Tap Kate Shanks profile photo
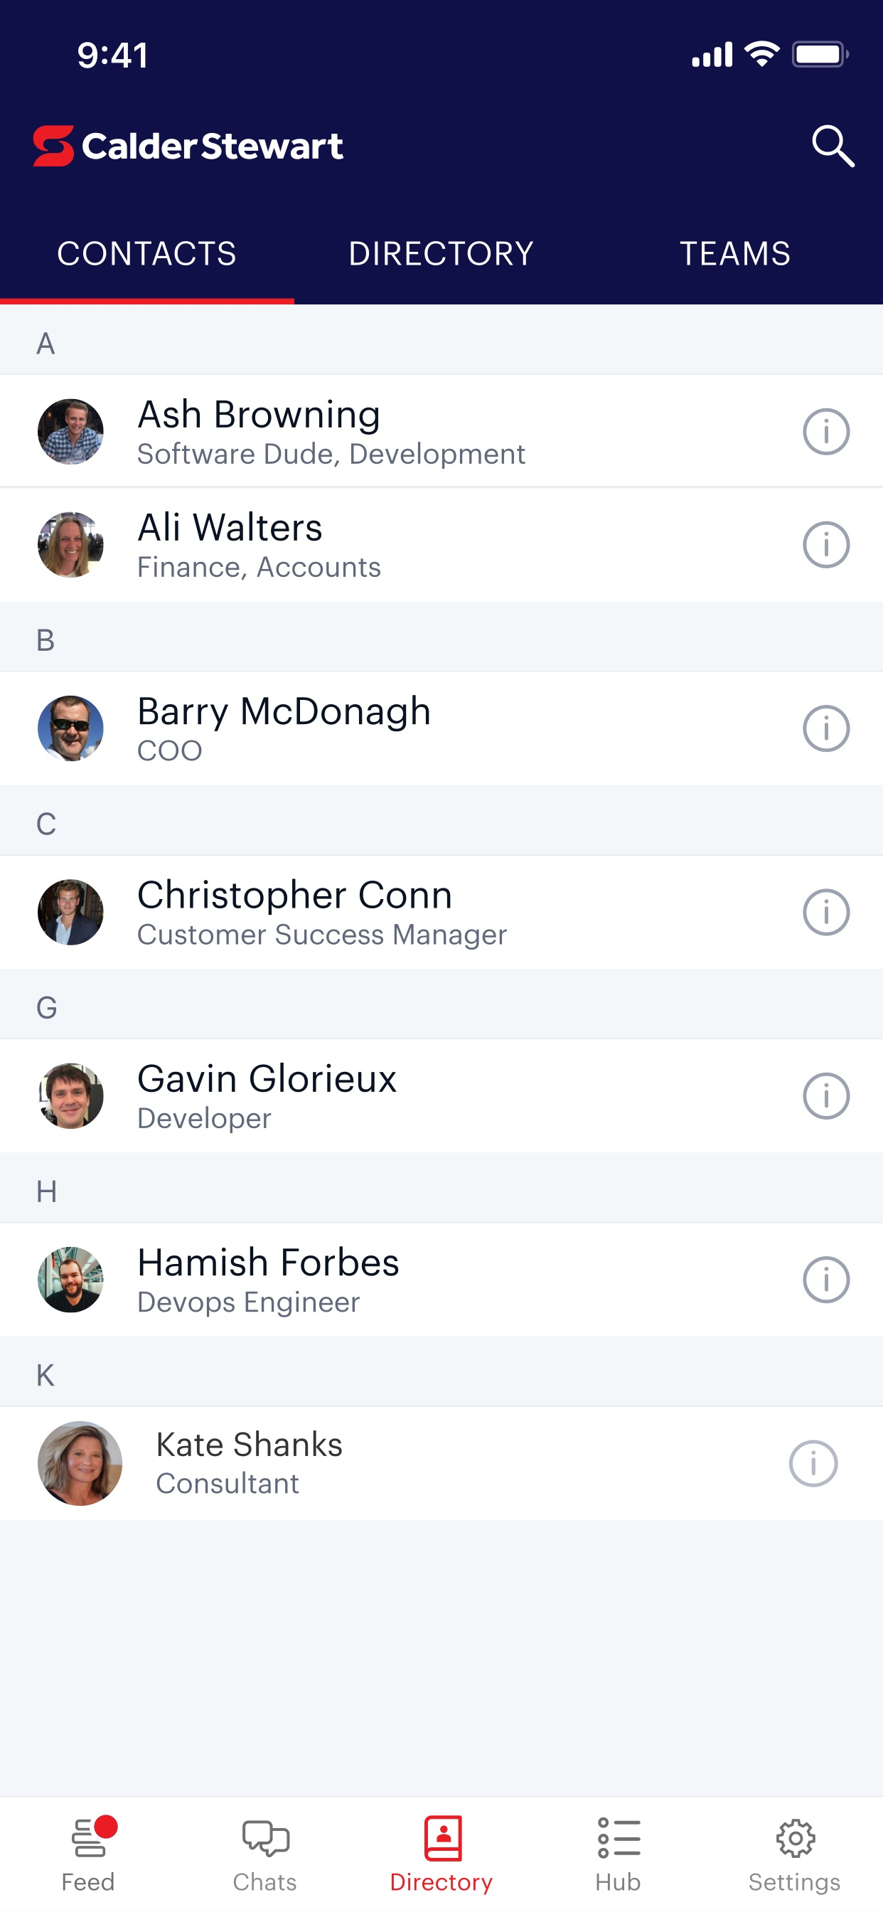 tap(80, 1464)
